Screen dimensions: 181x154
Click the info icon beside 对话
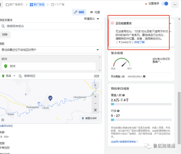(x=118, y=111)
